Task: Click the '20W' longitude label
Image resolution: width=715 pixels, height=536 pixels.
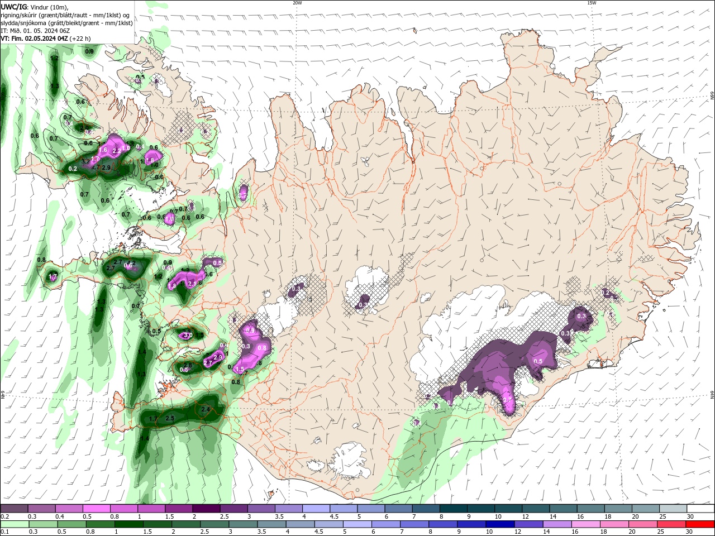Action: click(297, 3)
